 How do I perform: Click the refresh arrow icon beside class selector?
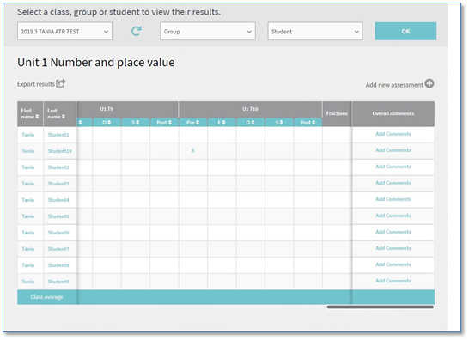point(137,31)
